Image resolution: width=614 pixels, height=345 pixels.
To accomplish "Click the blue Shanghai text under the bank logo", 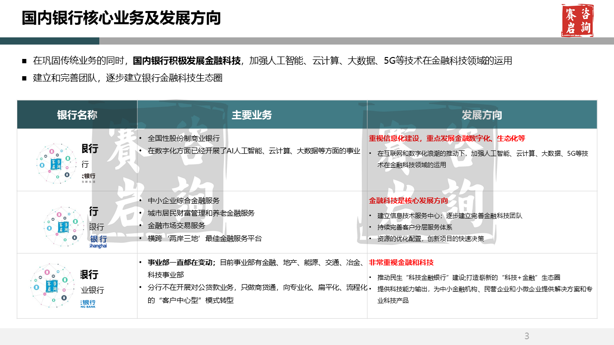I will [98, 246].
